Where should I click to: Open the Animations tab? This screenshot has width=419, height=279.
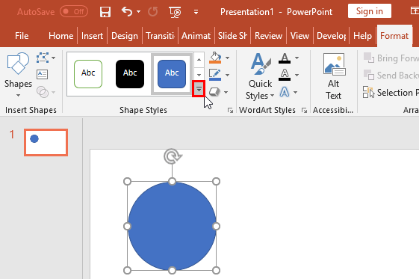click(x=196, y=36)
